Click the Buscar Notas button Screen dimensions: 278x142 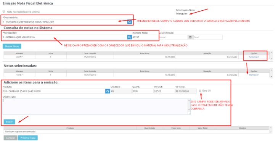pos(12,46)
